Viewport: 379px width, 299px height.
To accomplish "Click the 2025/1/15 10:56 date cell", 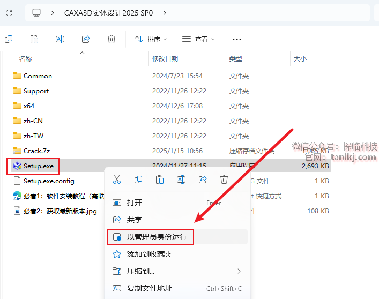I will [177, 151].
